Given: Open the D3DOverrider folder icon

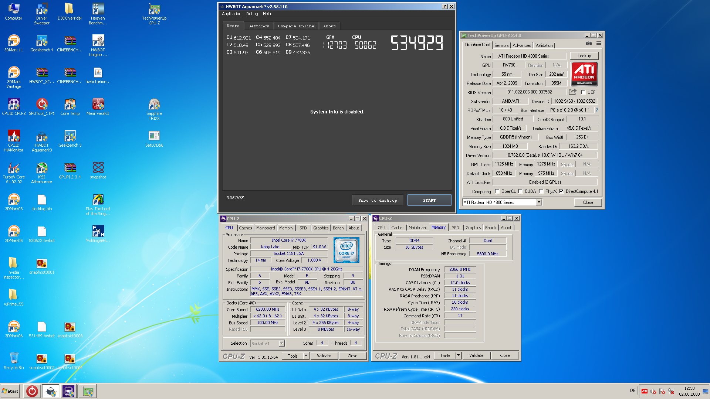Looking at the screenshot, I should 70,11.
